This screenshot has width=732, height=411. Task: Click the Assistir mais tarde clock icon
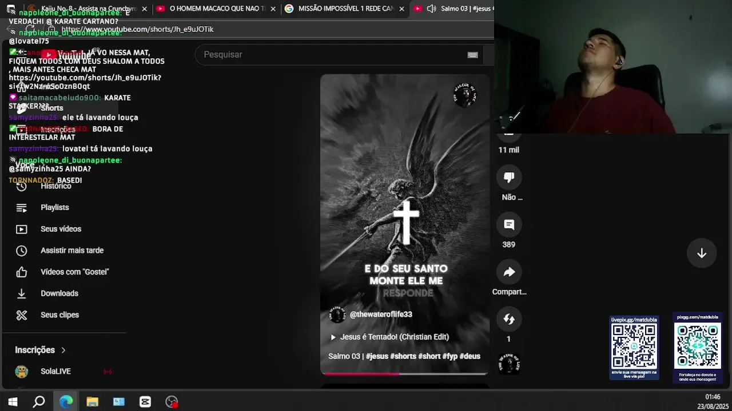21,251
